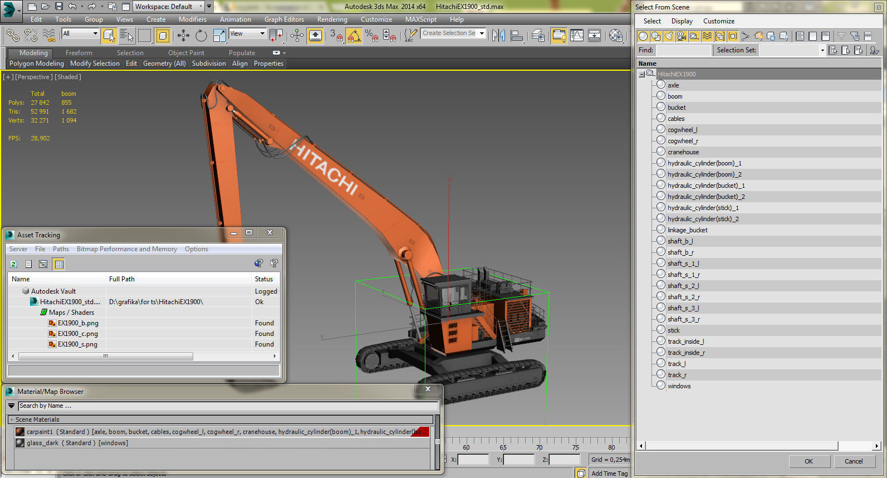Switch to the Freeform ribbon tab
Screen dimensions: 887x478
tap(79, 53)
